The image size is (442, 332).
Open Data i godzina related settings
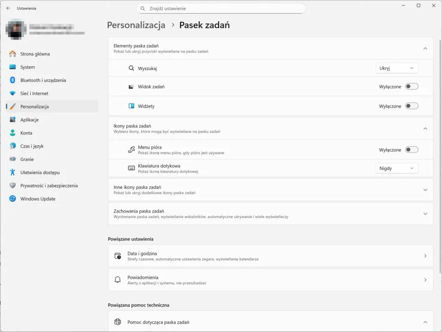pyautogui.click(x=270, y=256)
